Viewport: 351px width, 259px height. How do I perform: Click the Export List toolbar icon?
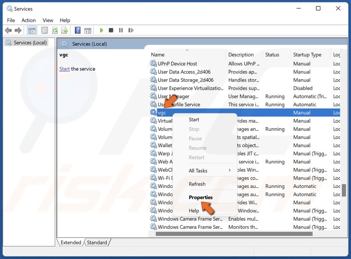click(x=65, y=30)
